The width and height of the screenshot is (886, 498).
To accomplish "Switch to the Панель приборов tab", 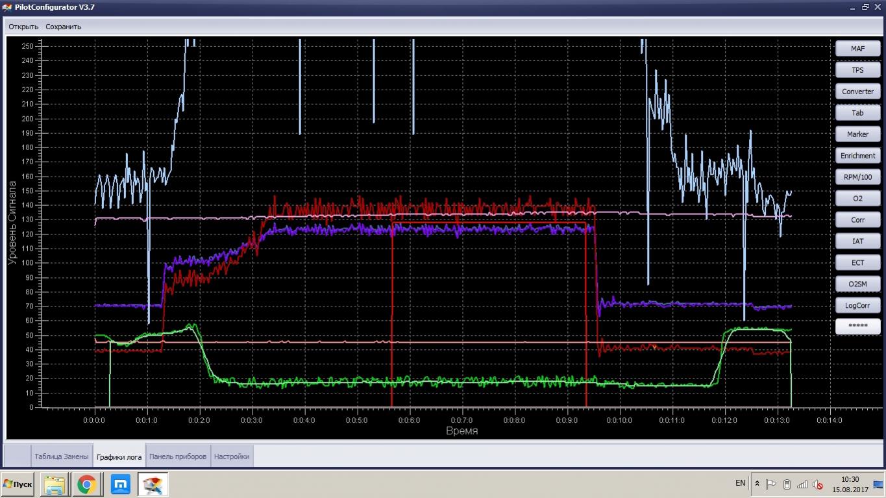I will [178, 456].
